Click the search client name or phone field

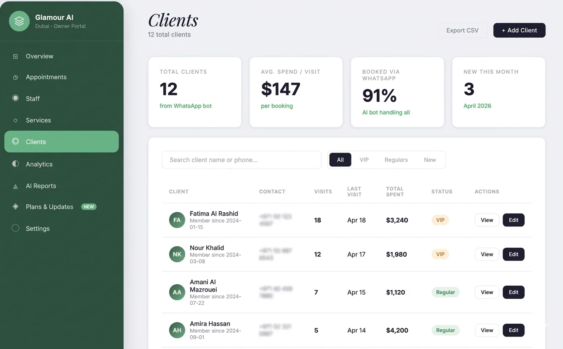pyautogui.click(x=242, y=160)
